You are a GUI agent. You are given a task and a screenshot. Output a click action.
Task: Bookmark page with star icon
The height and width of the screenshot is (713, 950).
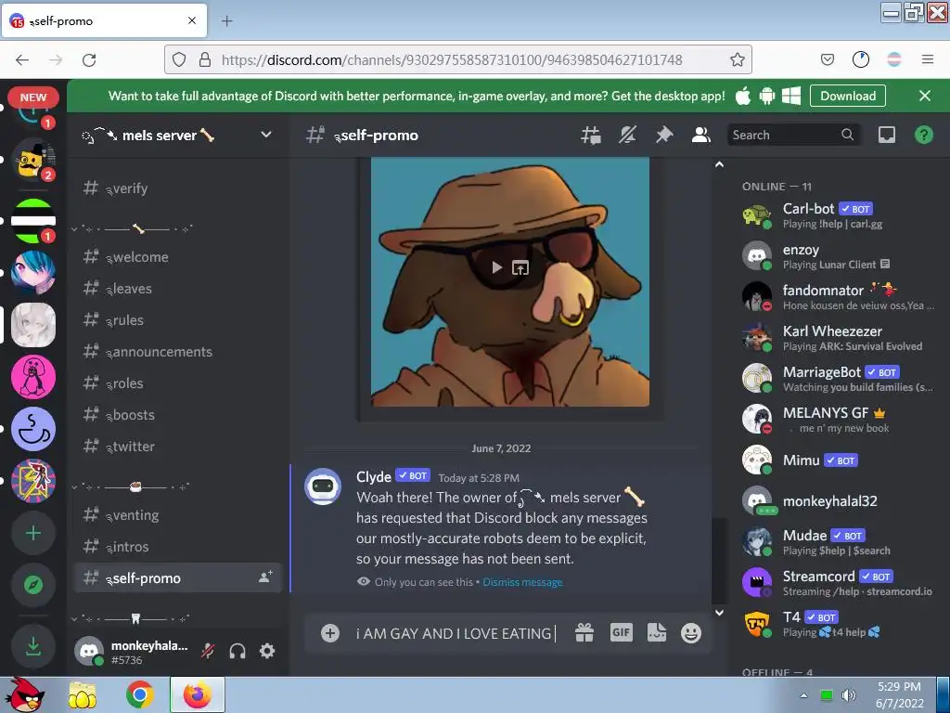click(x=738, y=59)
